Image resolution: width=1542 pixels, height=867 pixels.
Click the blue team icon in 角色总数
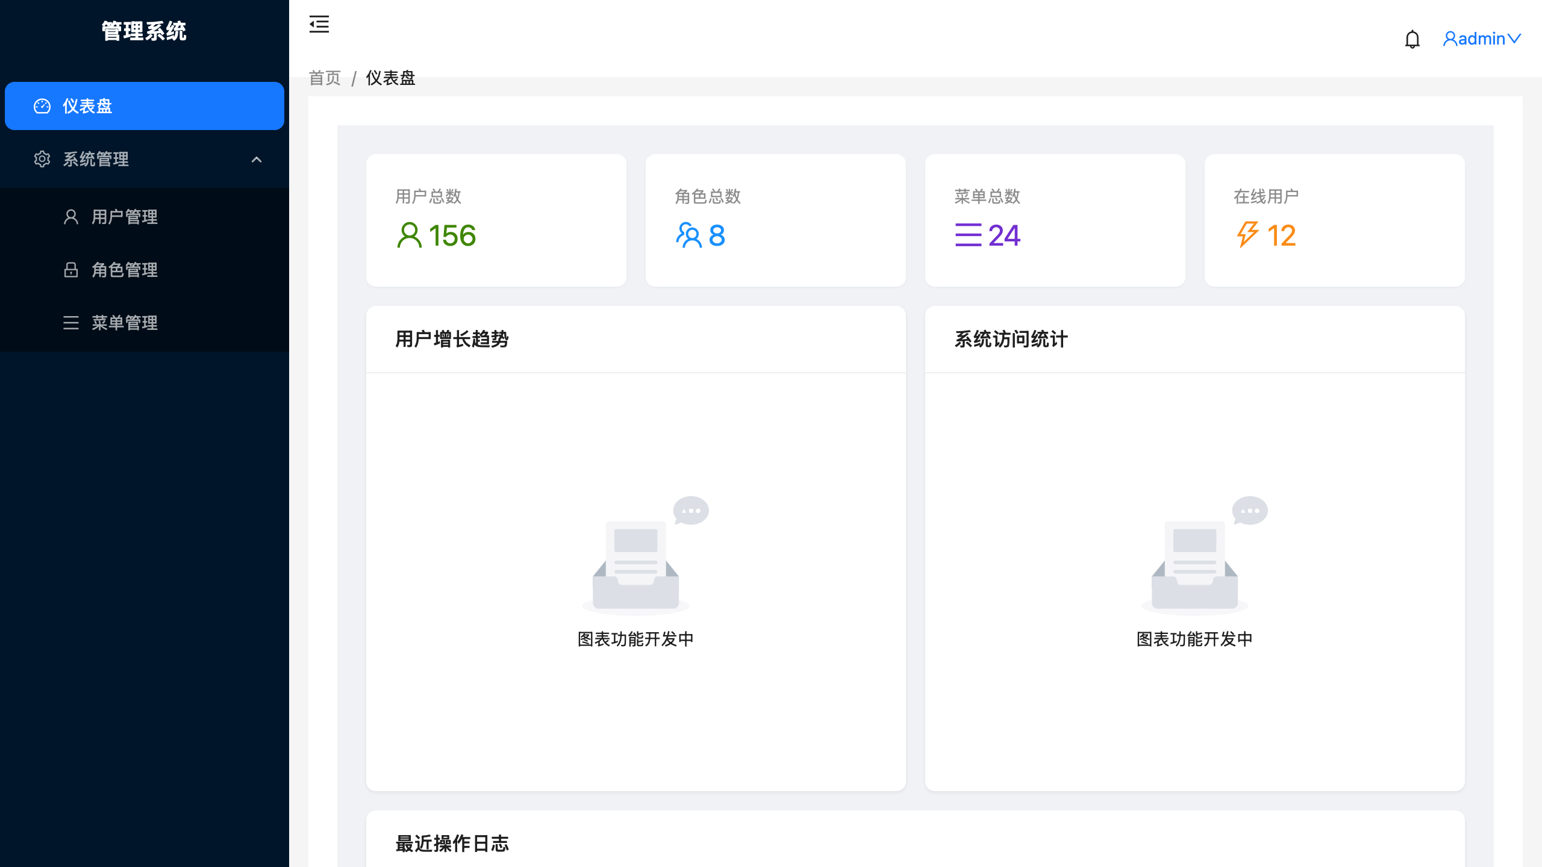(x=689, y=235)
